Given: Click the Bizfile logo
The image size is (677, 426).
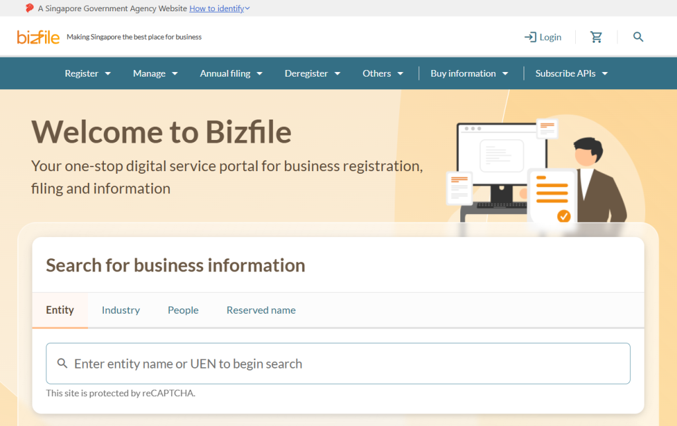Looking at the screenshot, I should pyautogui.click(x=38, y=37).
